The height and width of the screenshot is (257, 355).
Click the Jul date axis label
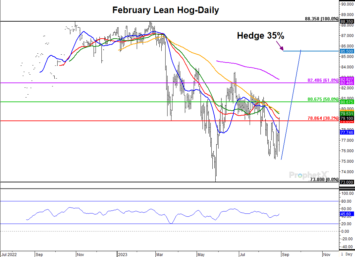(x=242, y=254)
